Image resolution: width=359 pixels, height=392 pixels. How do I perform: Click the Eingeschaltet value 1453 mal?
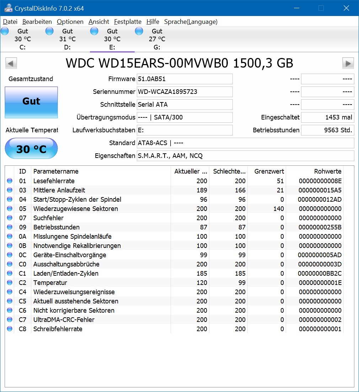click(327, 117)
